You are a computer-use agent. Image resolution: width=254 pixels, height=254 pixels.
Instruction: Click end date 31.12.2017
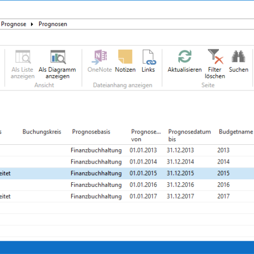point(180,196)
